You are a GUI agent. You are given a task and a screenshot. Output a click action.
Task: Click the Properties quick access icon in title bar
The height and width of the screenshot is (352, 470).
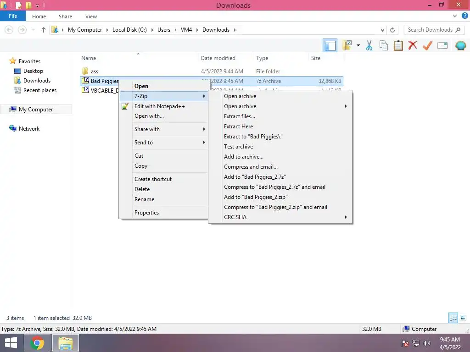[18, 5]
